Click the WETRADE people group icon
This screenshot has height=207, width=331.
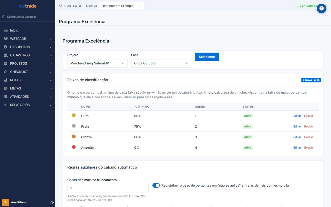[6, 39]
